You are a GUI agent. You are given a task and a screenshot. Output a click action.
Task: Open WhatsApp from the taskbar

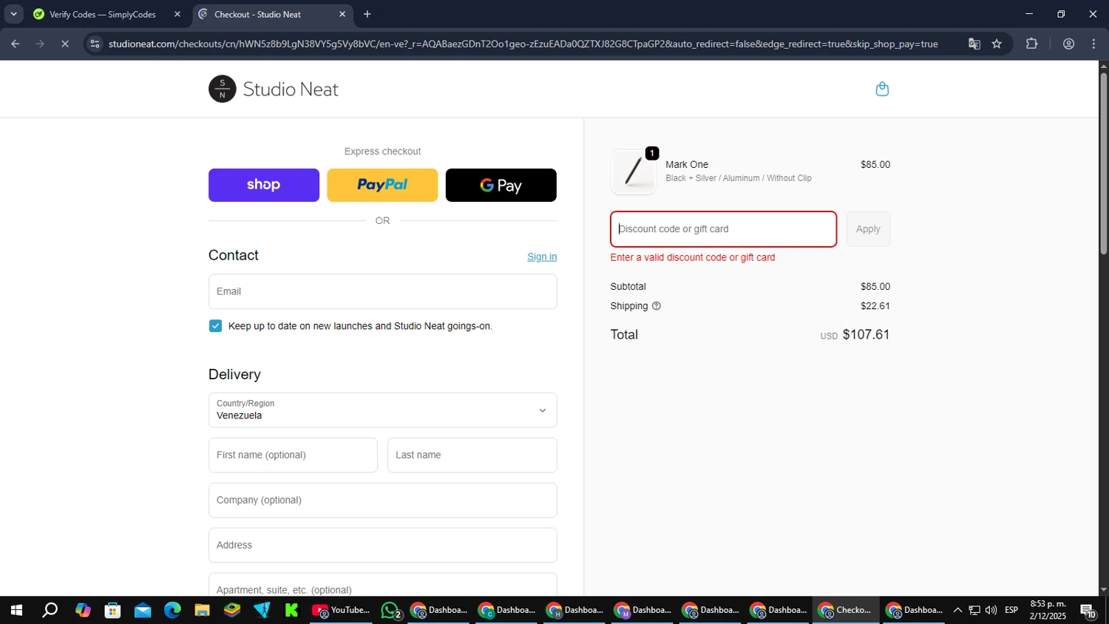click(390, 610)
